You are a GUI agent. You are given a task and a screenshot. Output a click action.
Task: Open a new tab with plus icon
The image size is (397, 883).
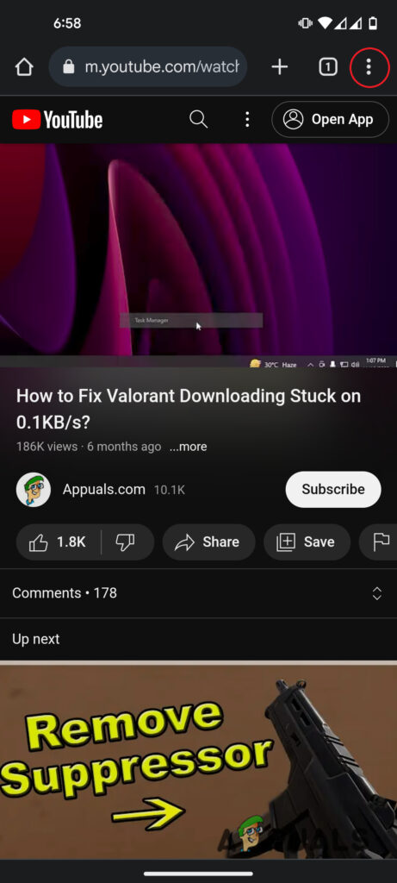coord(280,67)
